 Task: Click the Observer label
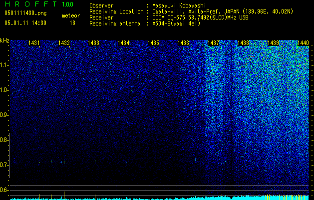tap(101, 5)
